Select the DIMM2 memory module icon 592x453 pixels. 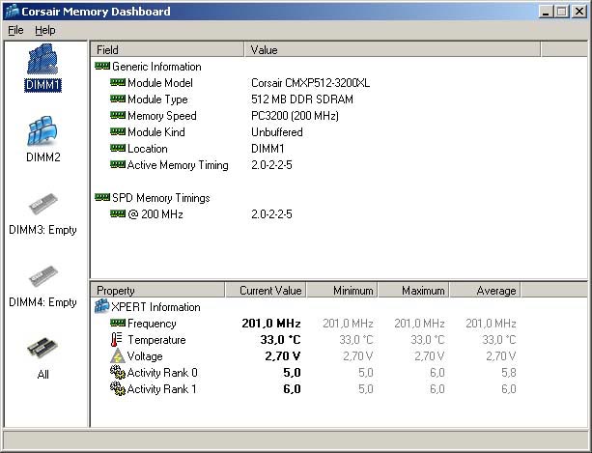coord(43,133)
